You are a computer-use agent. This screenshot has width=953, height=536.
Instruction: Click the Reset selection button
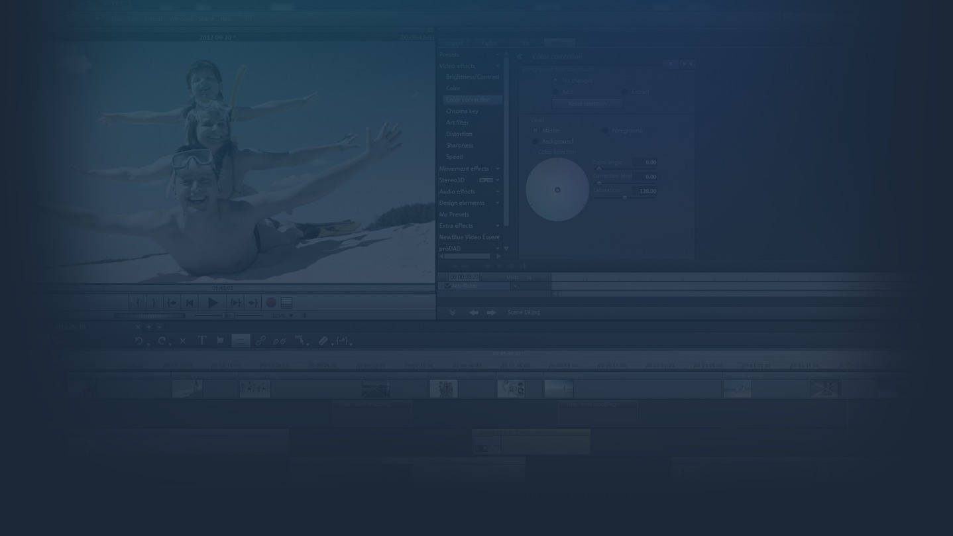587,103
